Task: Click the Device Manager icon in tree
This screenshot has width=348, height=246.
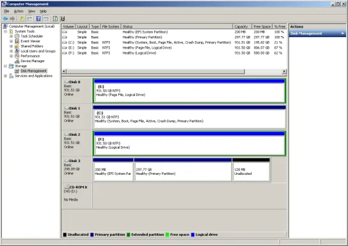Action: 17,61
